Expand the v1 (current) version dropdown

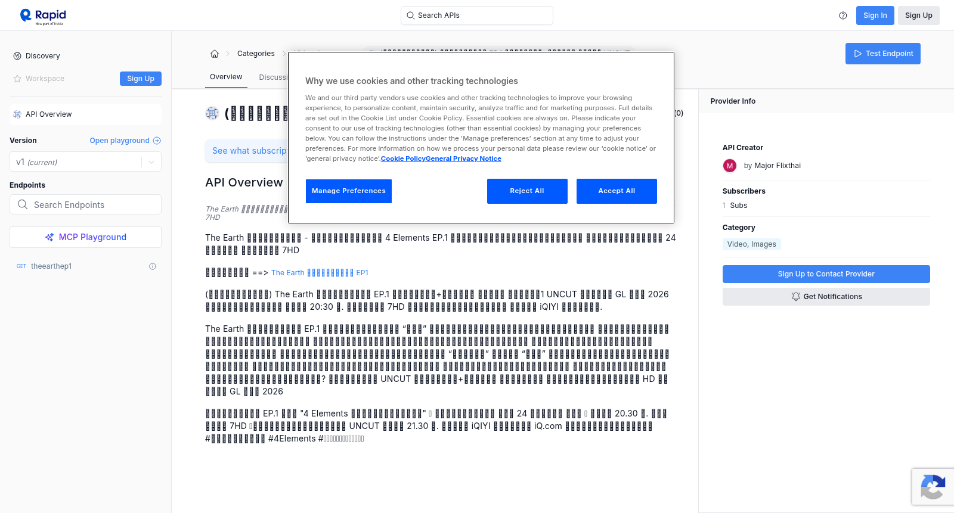[85, 162]
